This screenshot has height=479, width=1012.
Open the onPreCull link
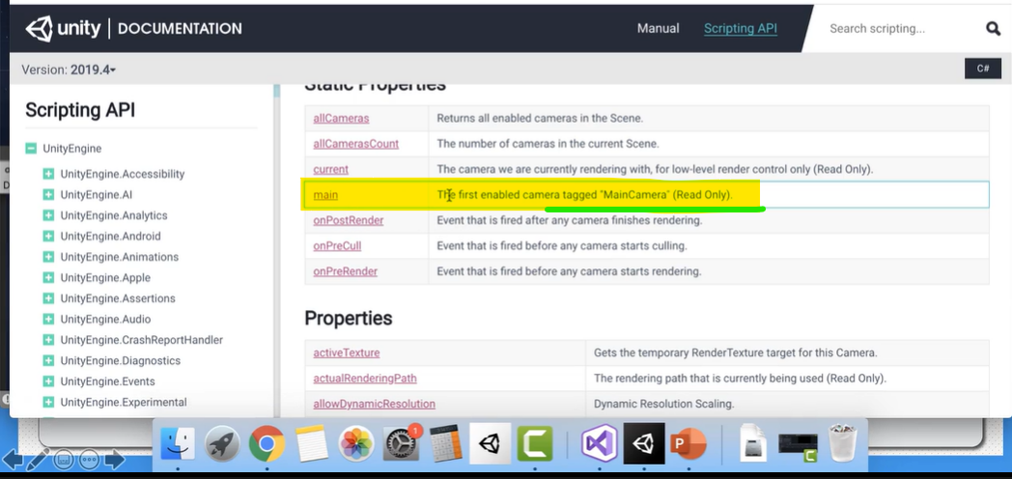tap(337, 246)
